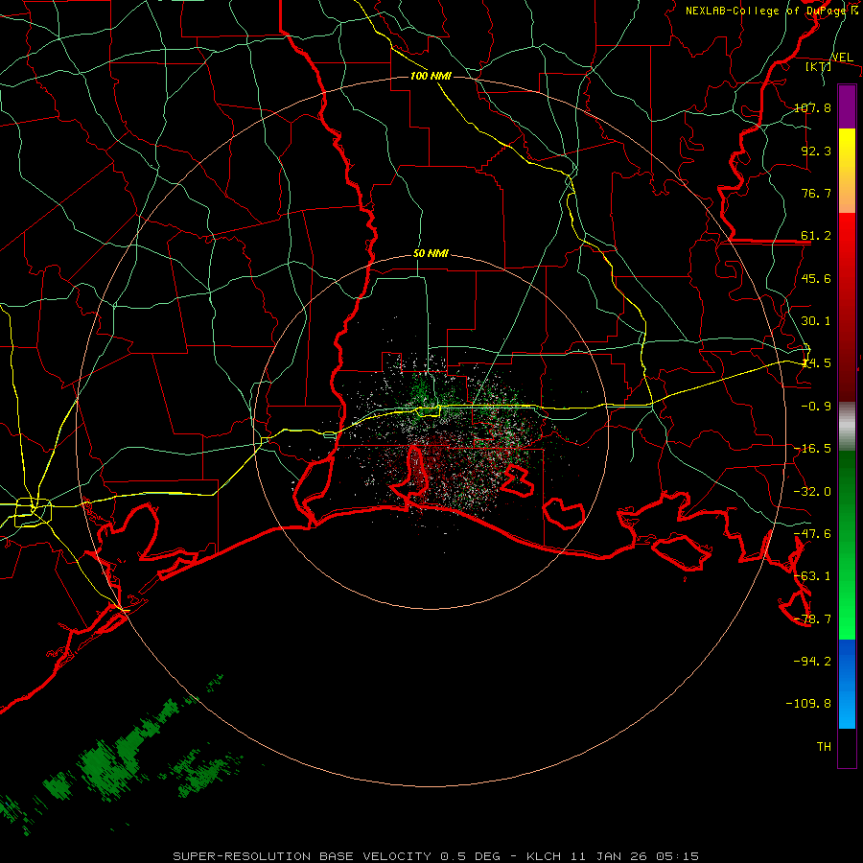This screenshot has width=863, height=863.
Task: Pick the purple segment of the color bar
Action: [847, 106]
